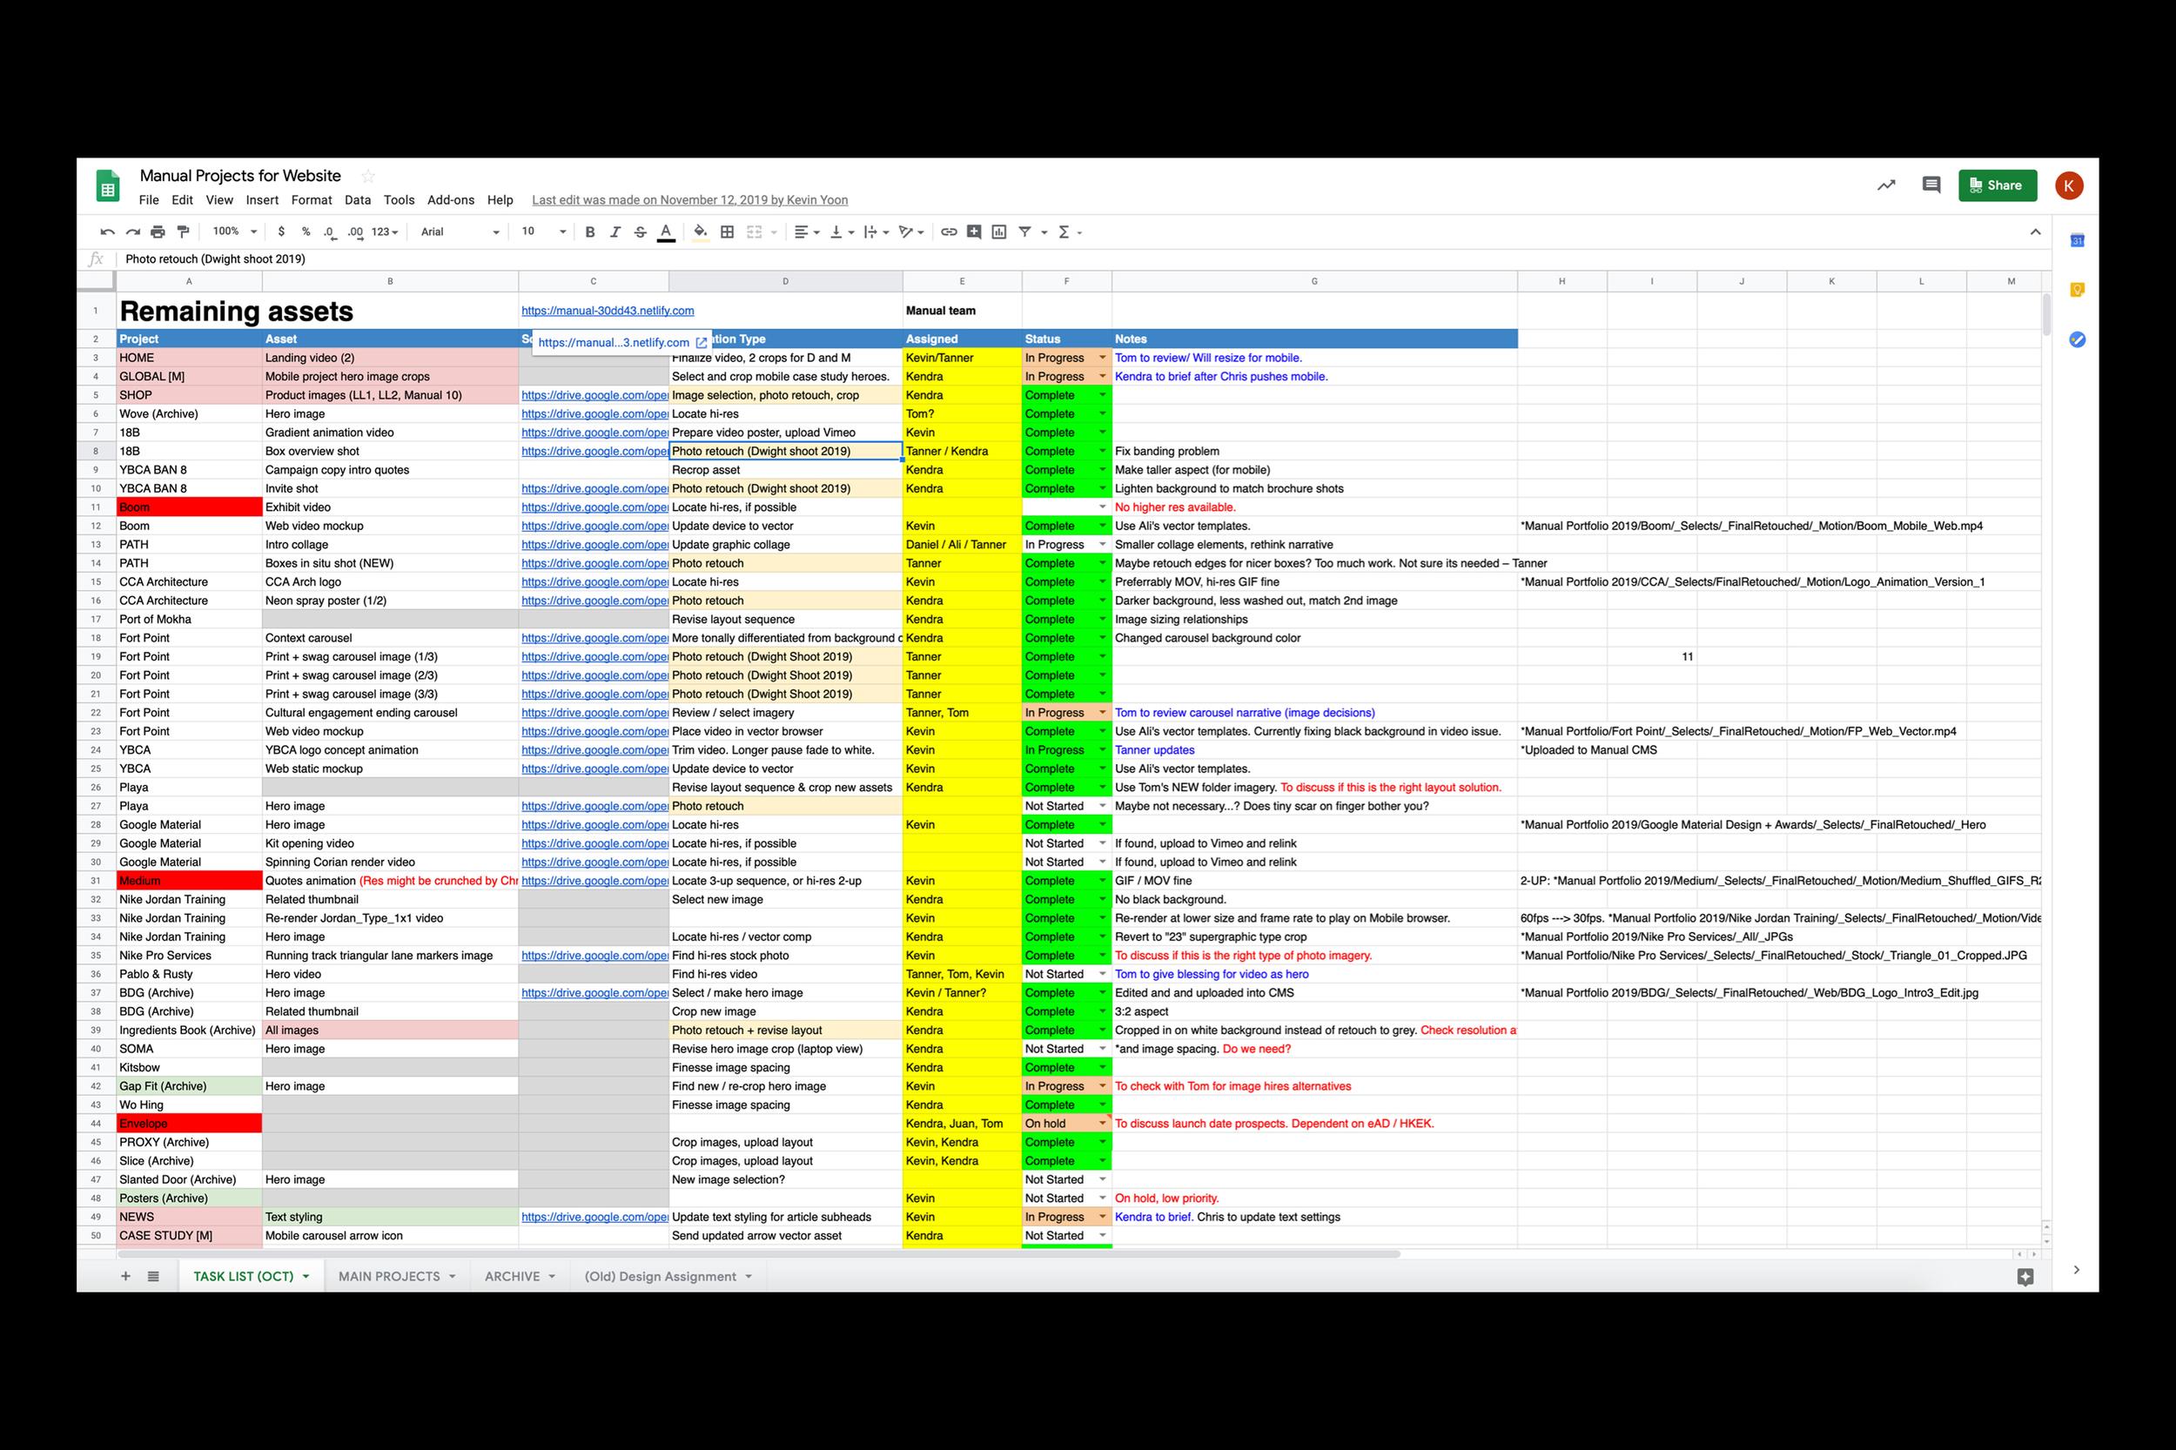Viewport: 2176px width, 1450px height.
Task: Switch to the MAIN PROJECTS sheet tab
Action: [389, 1276]
